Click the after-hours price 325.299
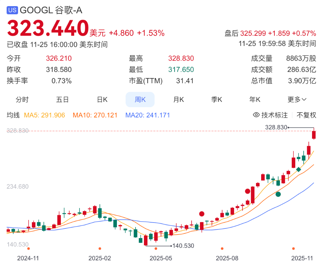 pyautogui.click(x=253, y=33)
